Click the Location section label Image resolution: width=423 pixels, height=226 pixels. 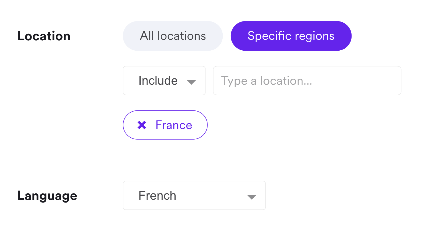pos(44,36)
